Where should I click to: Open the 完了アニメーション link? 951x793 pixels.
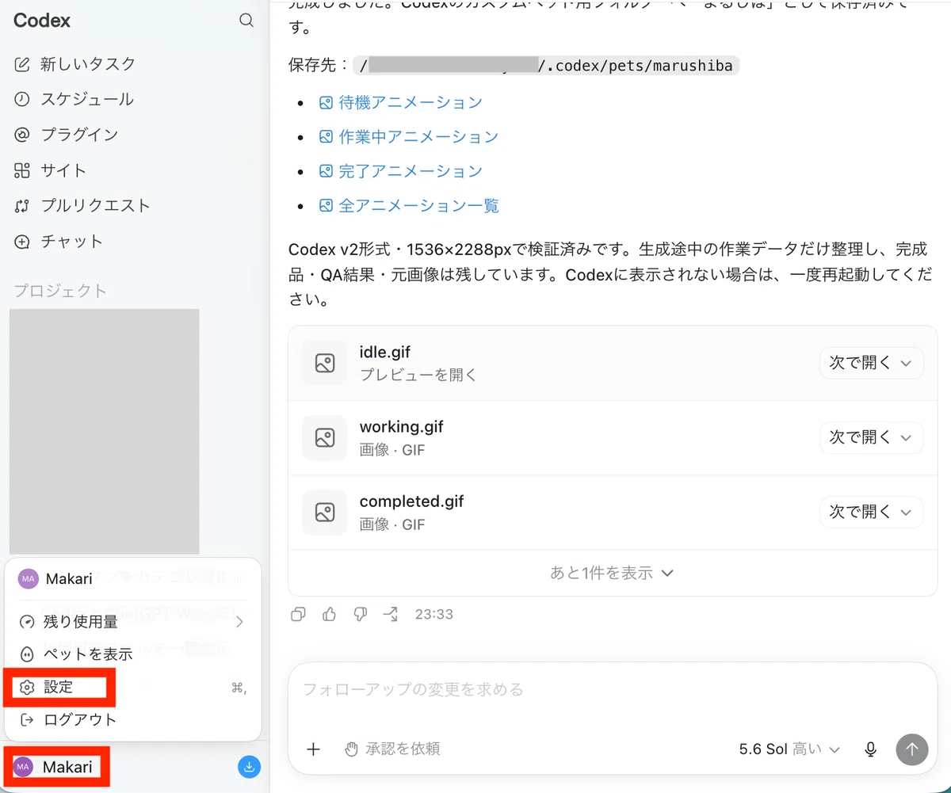tap(400, 171)
